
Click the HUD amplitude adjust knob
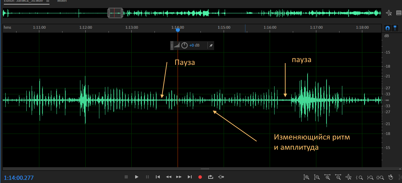(x=184, y=46)
